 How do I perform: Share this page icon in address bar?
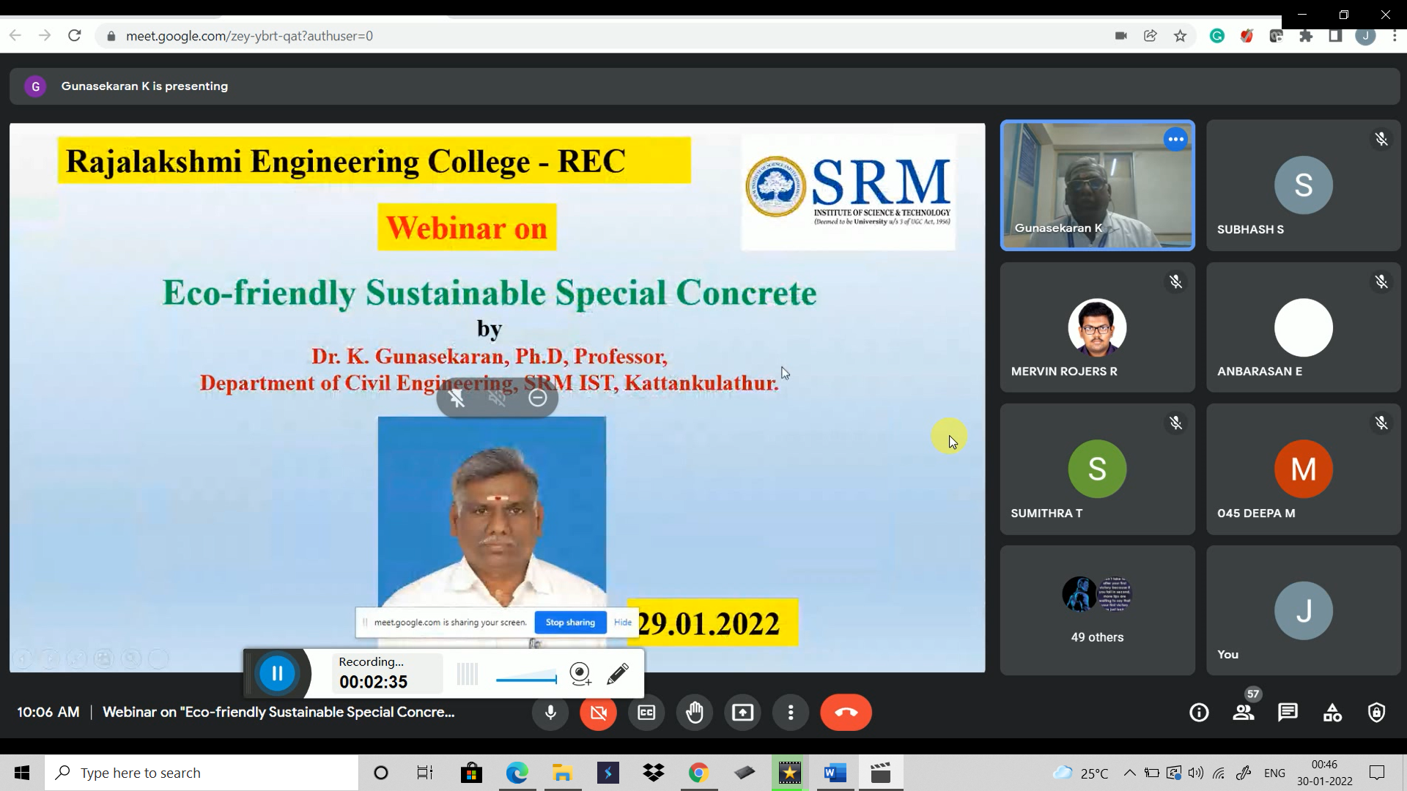(x=1150, y=36)
